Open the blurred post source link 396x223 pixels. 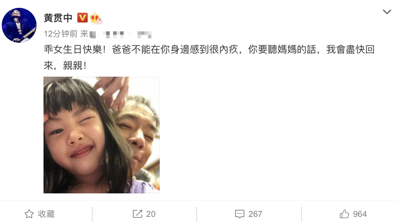(121, 34)
